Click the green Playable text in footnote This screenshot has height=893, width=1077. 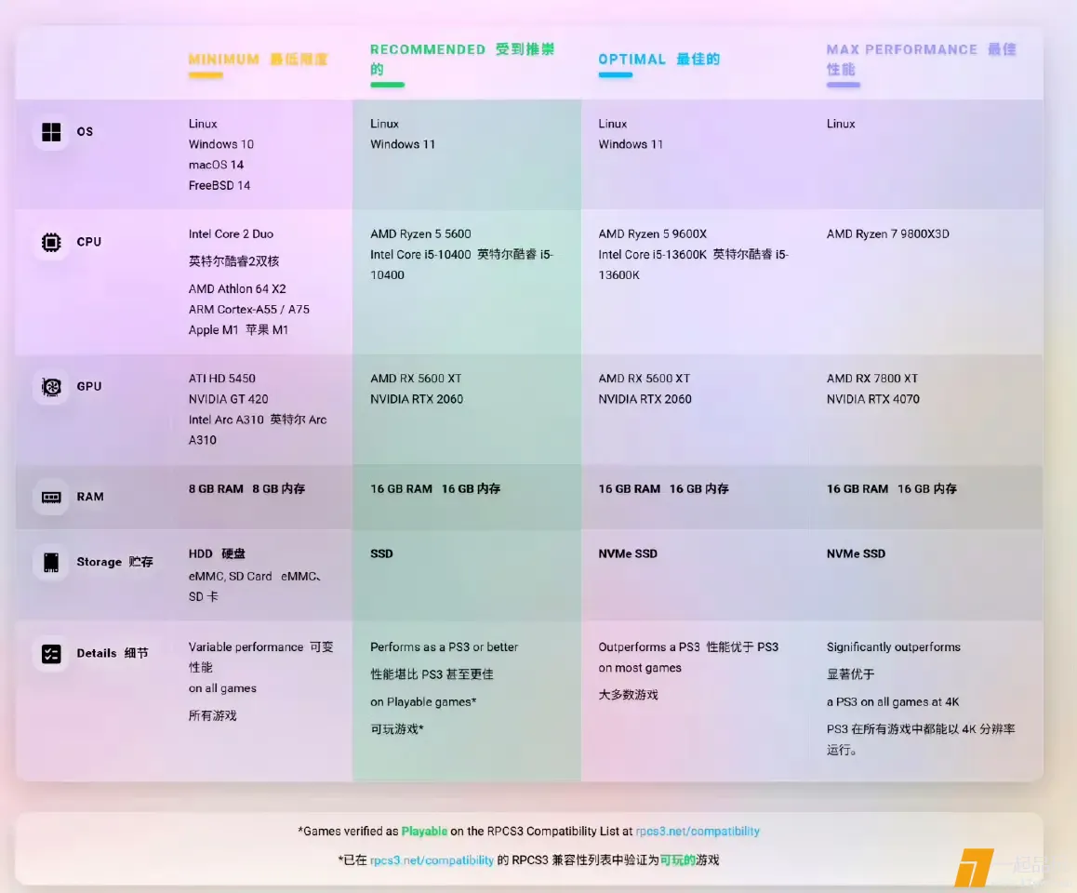424,832
